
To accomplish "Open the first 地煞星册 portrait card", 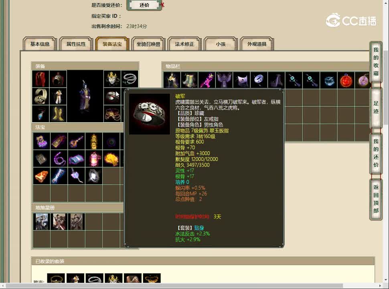I will (x=42, y=222).
